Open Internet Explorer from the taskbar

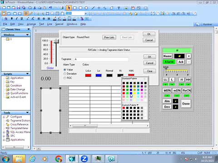[32, 158]
